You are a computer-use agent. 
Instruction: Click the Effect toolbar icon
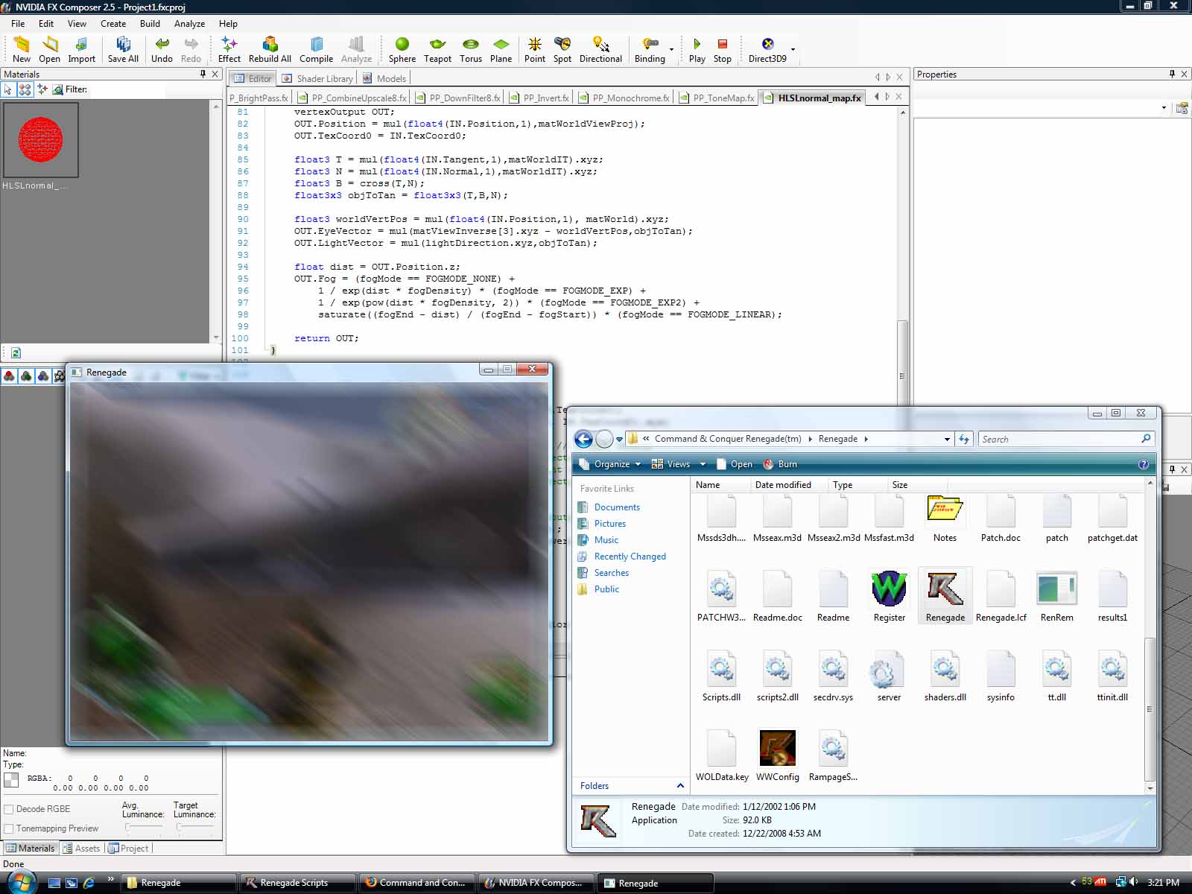coord(229,49)
